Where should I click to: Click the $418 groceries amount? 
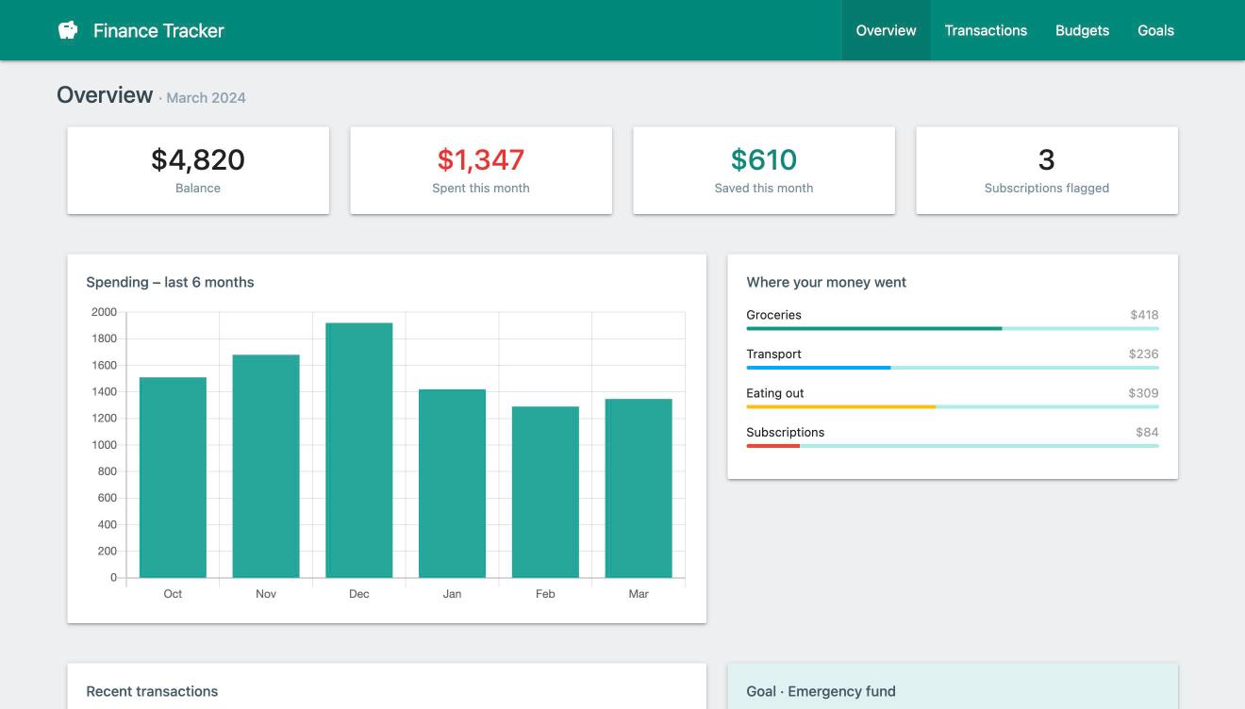[x=1144, y=315]
